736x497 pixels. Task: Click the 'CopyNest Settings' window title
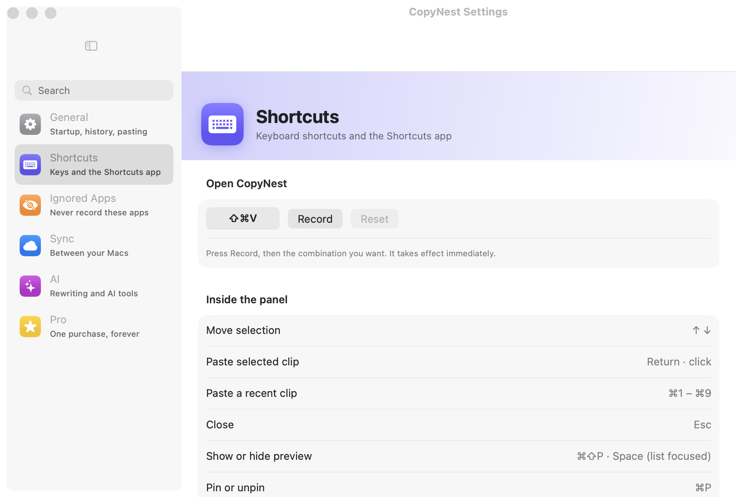(x=458, y=12)
